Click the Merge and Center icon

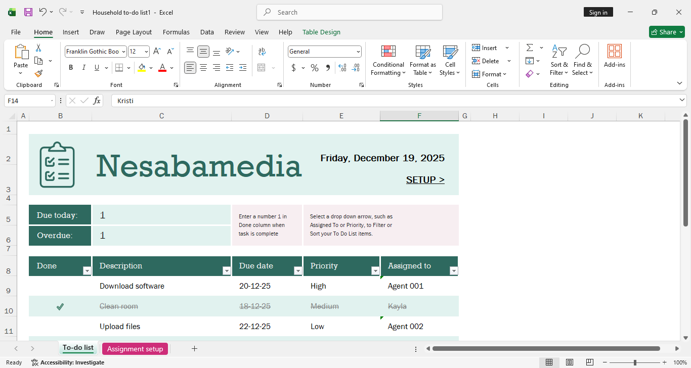pyautogui.click(x=262, y=68)
